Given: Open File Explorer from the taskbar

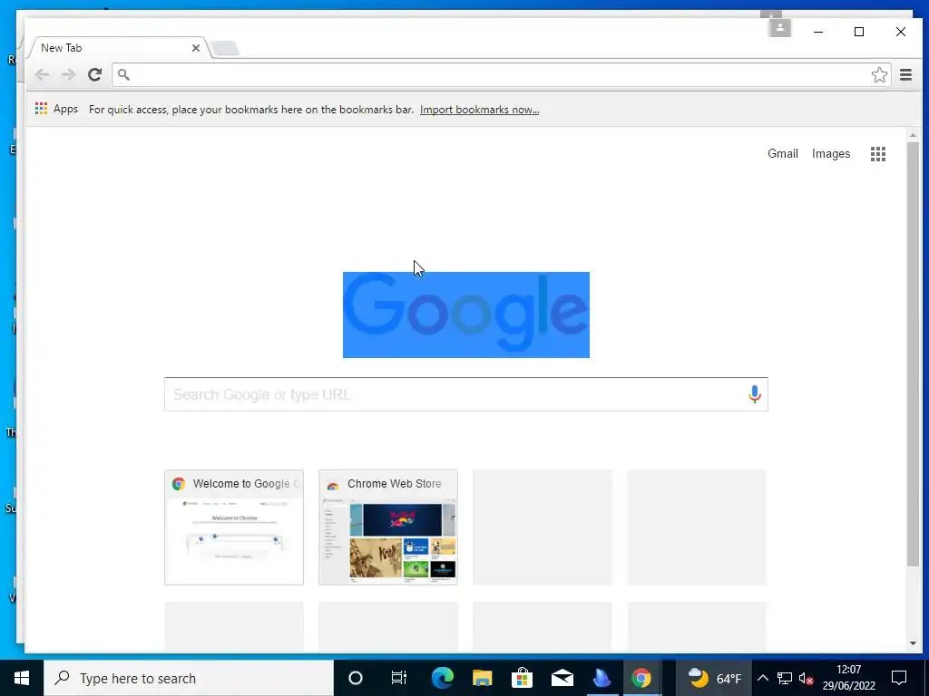Looking at the screenshot, I should 483,678.
